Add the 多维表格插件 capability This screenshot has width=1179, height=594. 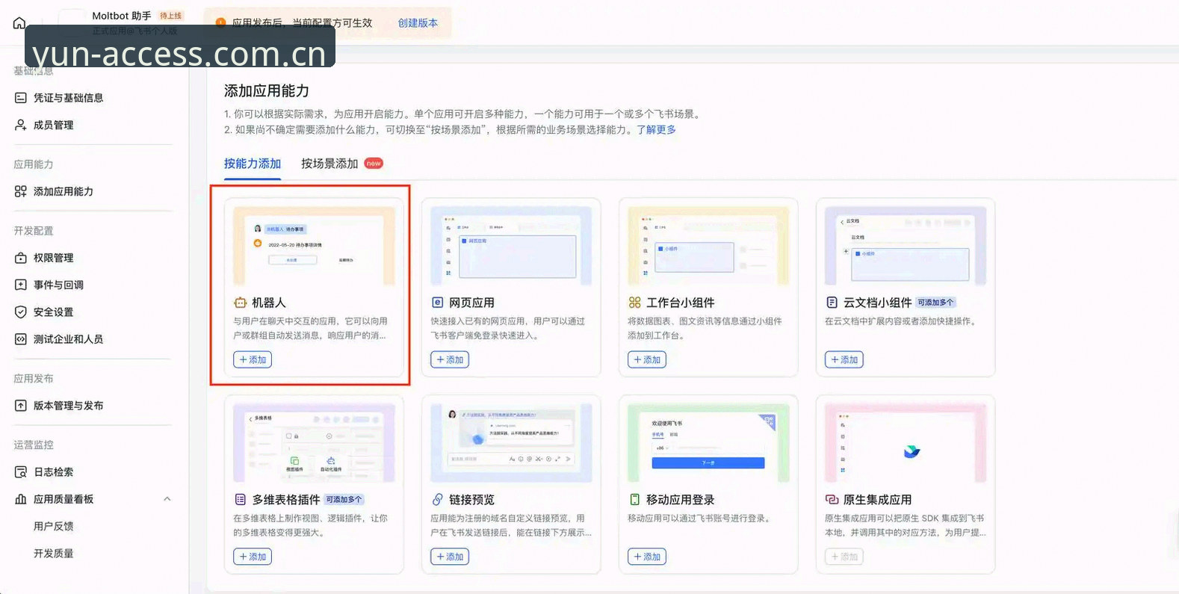click(x=253, y=557)
